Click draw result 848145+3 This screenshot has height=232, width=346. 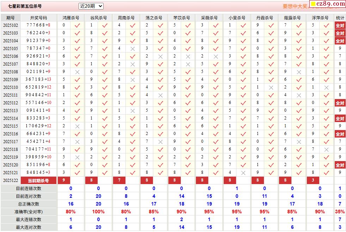pyautogui.click(x=38, y=172)
